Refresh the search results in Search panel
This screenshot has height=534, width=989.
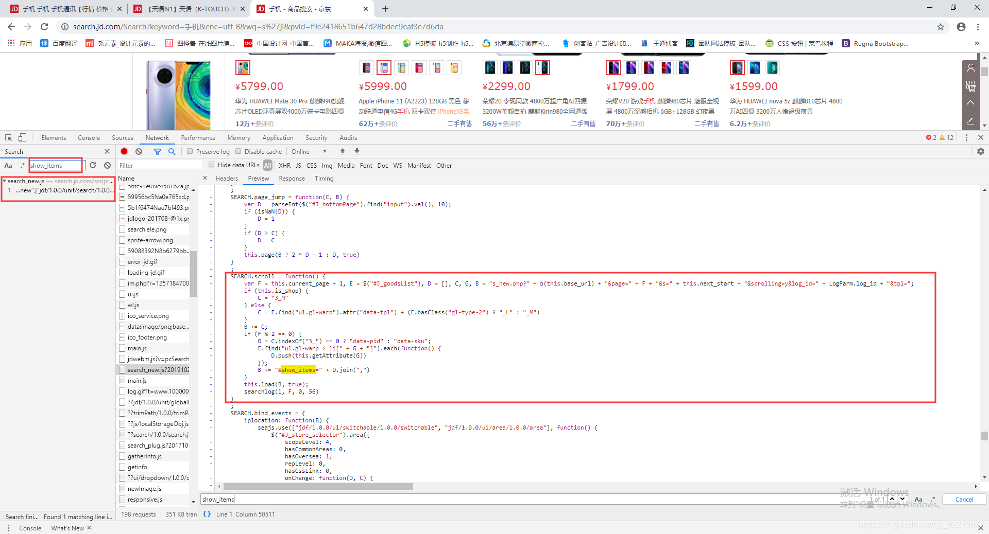pyautogui.click(x=93, y=165)
